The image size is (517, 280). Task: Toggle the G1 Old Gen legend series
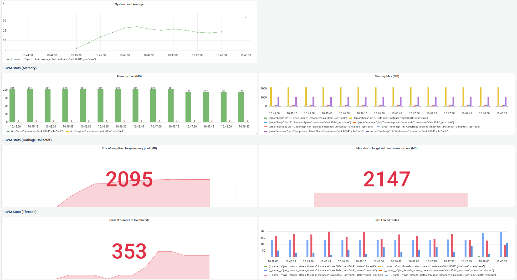391,118
